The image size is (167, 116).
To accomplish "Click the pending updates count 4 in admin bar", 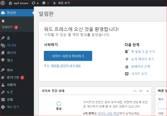I will (38, 3).
